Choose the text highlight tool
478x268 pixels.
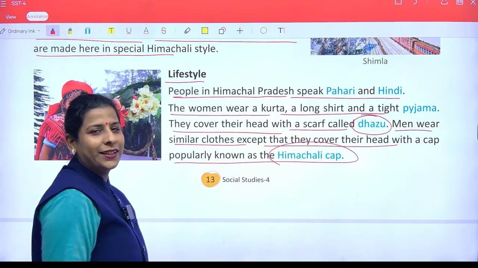pyautogui.click(x=111, y=31)
